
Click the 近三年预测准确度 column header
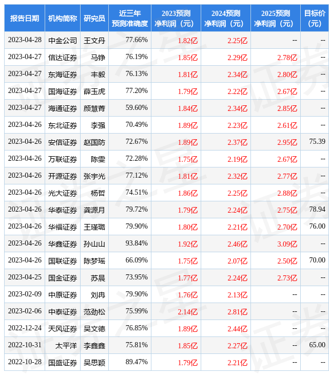point(130,18)
